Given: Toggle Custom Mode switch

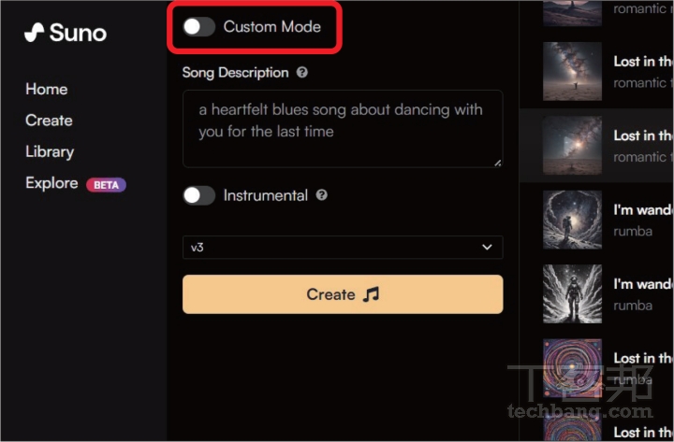Looking at the screenshot, I should [x=199, y=26].
